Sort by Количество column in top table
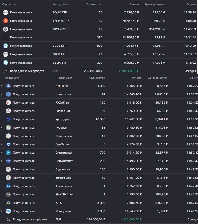 click(94, 4)
